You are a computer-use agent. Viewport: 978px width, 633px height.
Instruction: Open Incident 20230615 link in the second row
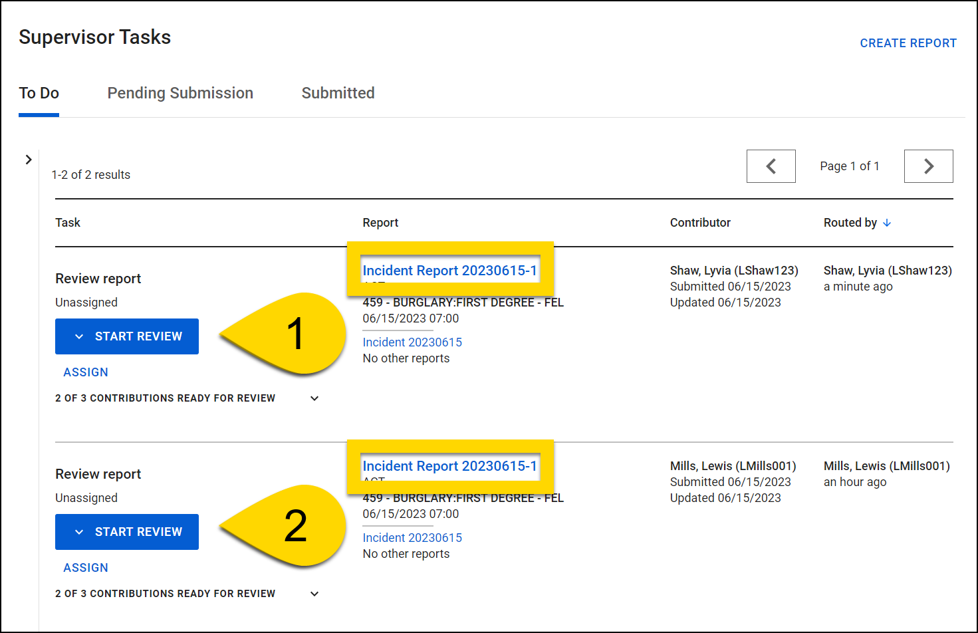tap(412, 537)
